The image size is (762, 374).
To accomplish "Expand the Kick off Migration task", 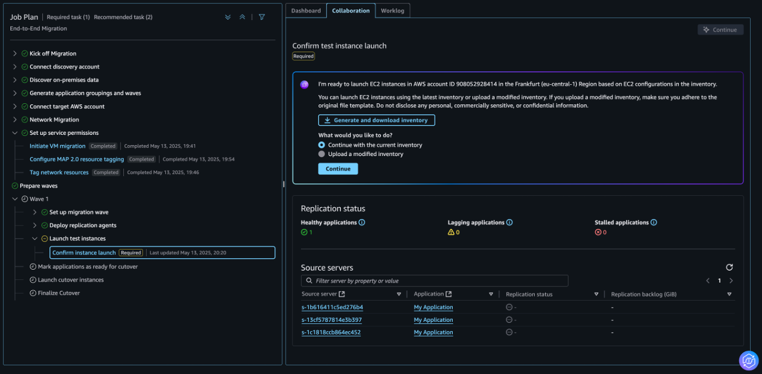I will tap(15, 53).
